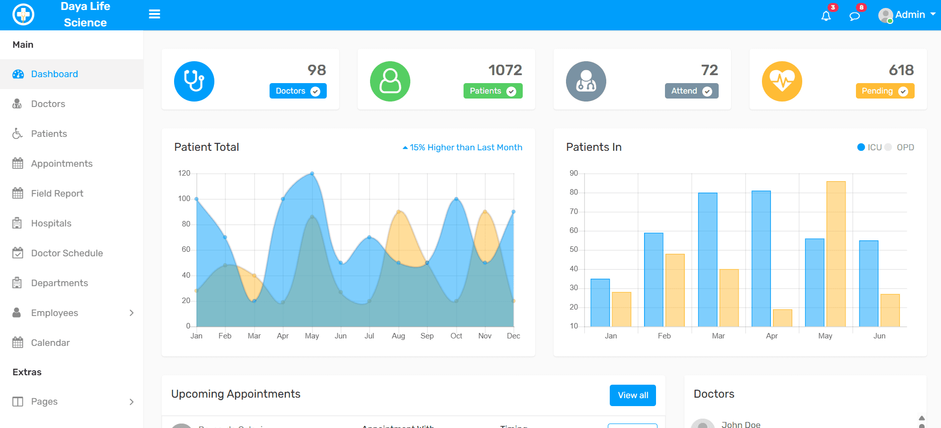Click the hamburger menu toggle icon
This screenshot has width=941, height=428.
point(154,14)
